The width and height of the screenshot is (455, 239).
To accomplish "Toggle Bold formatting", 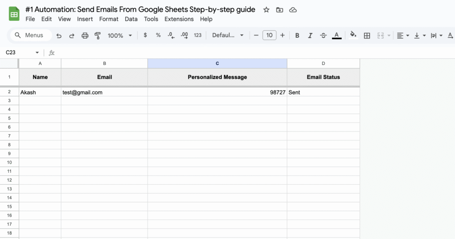I will click(x=297, y=36).
